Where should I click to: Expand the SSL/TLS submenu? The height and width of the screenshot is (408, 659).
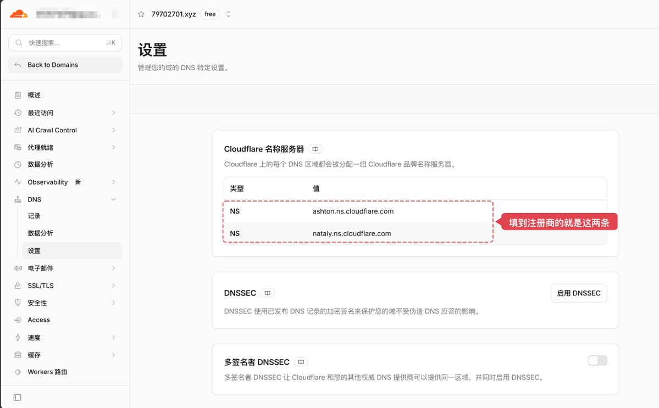pos(113,286)
